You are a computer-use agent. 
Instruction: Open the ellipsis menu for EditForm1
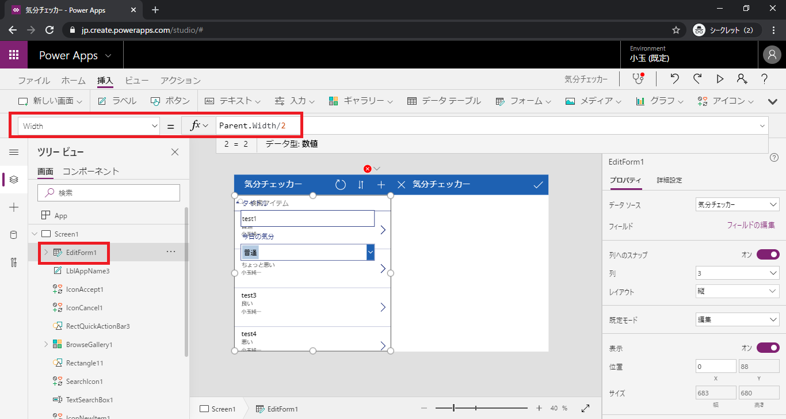coord(170,252)
